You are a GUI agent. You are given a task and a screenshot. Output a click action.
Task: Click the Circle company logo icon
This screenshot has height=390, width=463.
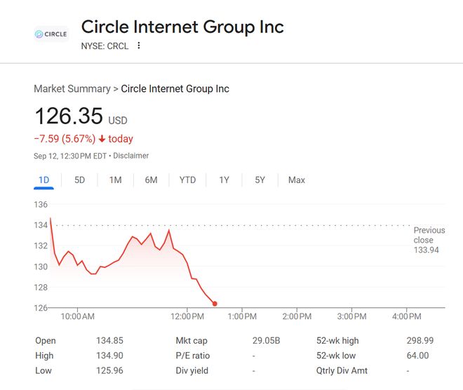51,34
